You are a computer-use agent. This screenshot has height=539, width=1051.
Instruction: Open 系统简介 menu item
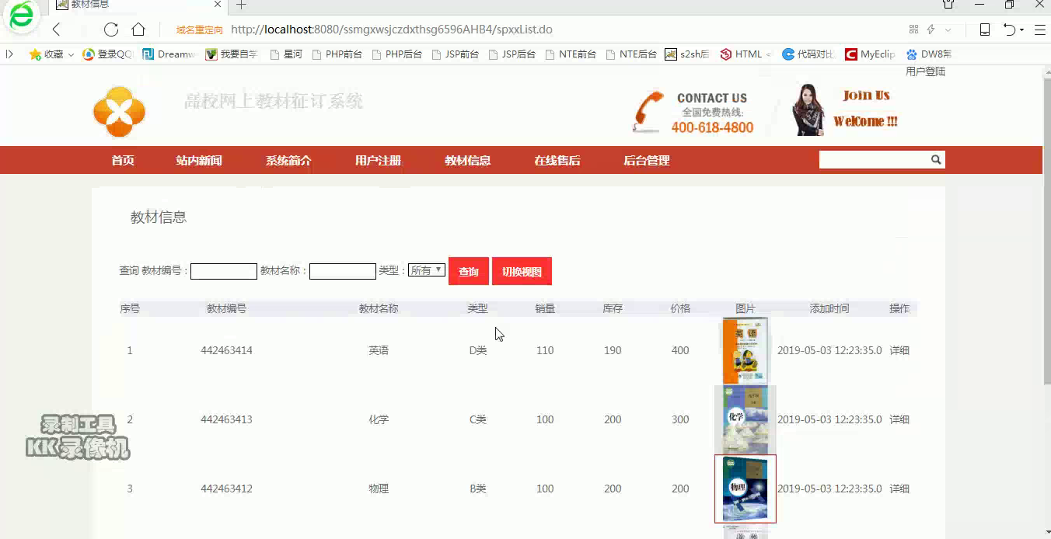pos(288,161)
